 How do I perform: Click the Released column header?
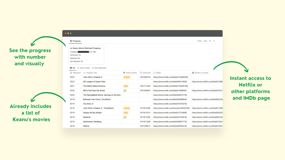75,73
